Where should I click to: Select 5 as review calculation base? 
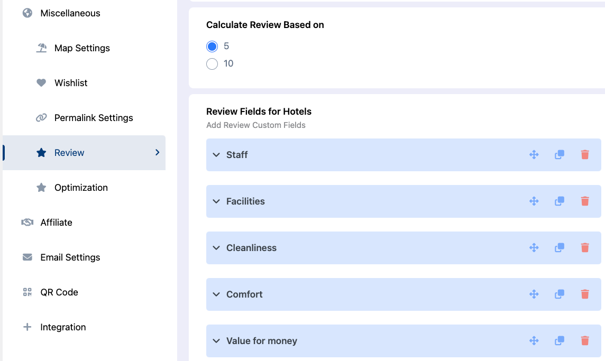212,46
